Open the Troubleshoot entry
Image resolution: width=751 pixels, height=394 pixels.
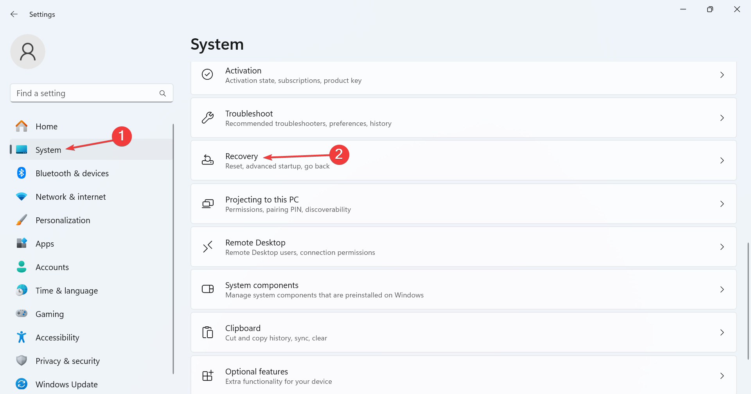pos(464,118)
